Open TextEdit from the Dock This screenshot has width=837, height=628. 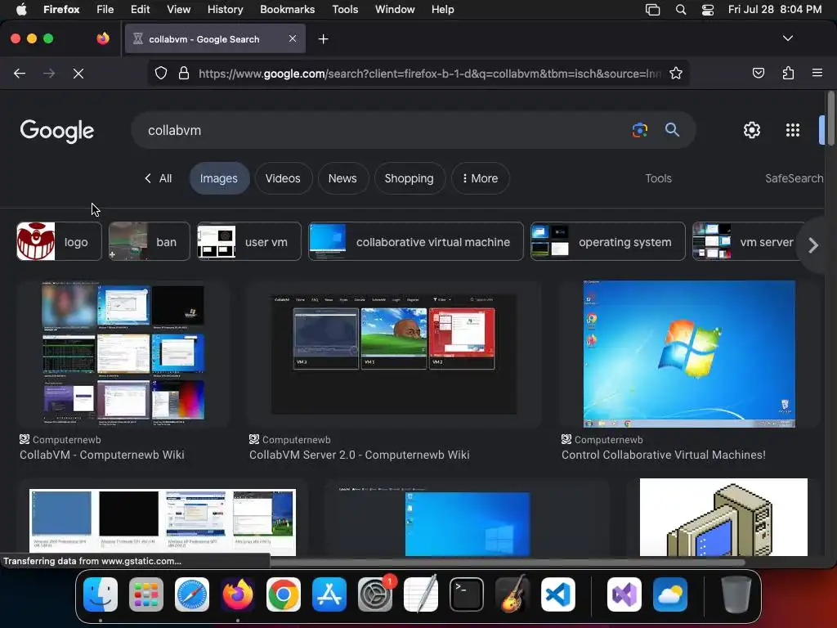pyautogui.click(x=421, y=594)
